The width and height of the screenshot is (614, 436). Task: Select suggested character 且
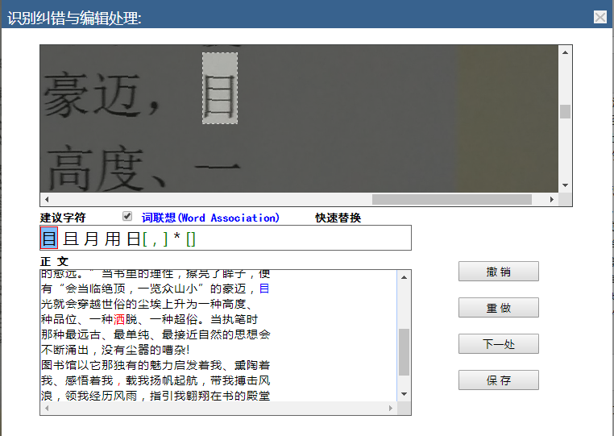click(71, 239)
